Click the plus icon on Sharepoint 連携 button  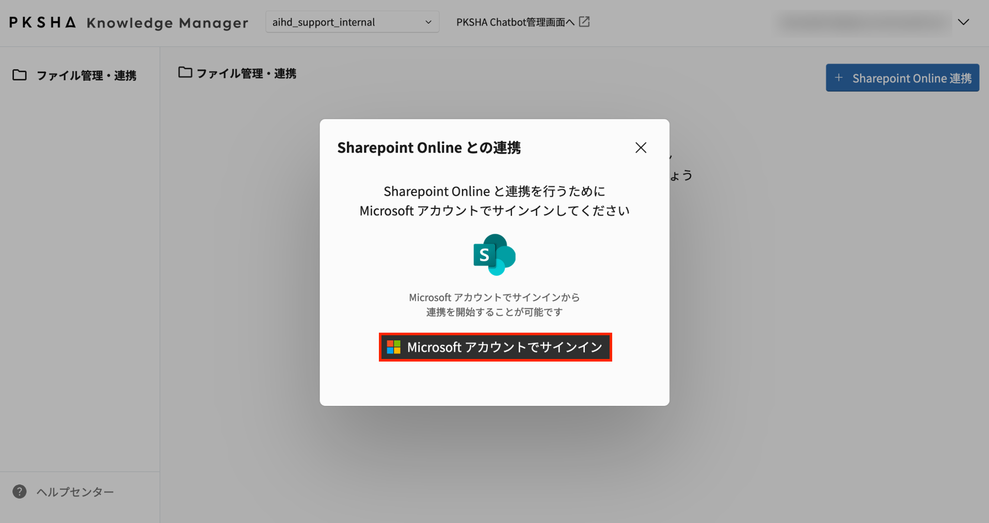point(839,78)
